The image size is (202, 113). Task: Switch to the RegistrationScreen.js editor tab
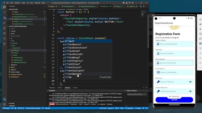tap(87, 6)
